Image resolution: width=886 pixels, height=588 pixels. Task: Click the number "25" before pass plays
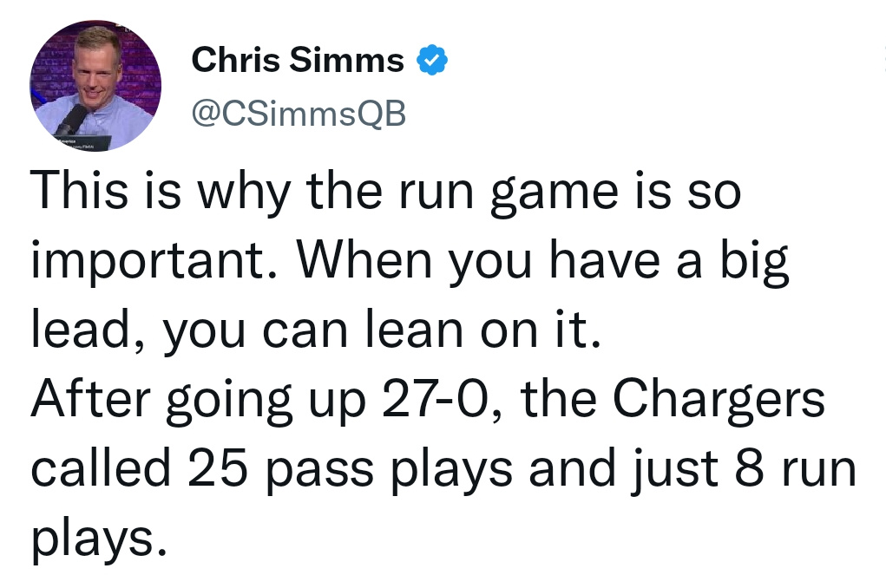(x=218, y=468)
